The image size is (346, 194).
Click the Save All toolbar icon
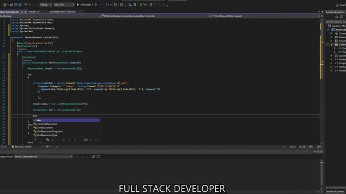(20, 5)
